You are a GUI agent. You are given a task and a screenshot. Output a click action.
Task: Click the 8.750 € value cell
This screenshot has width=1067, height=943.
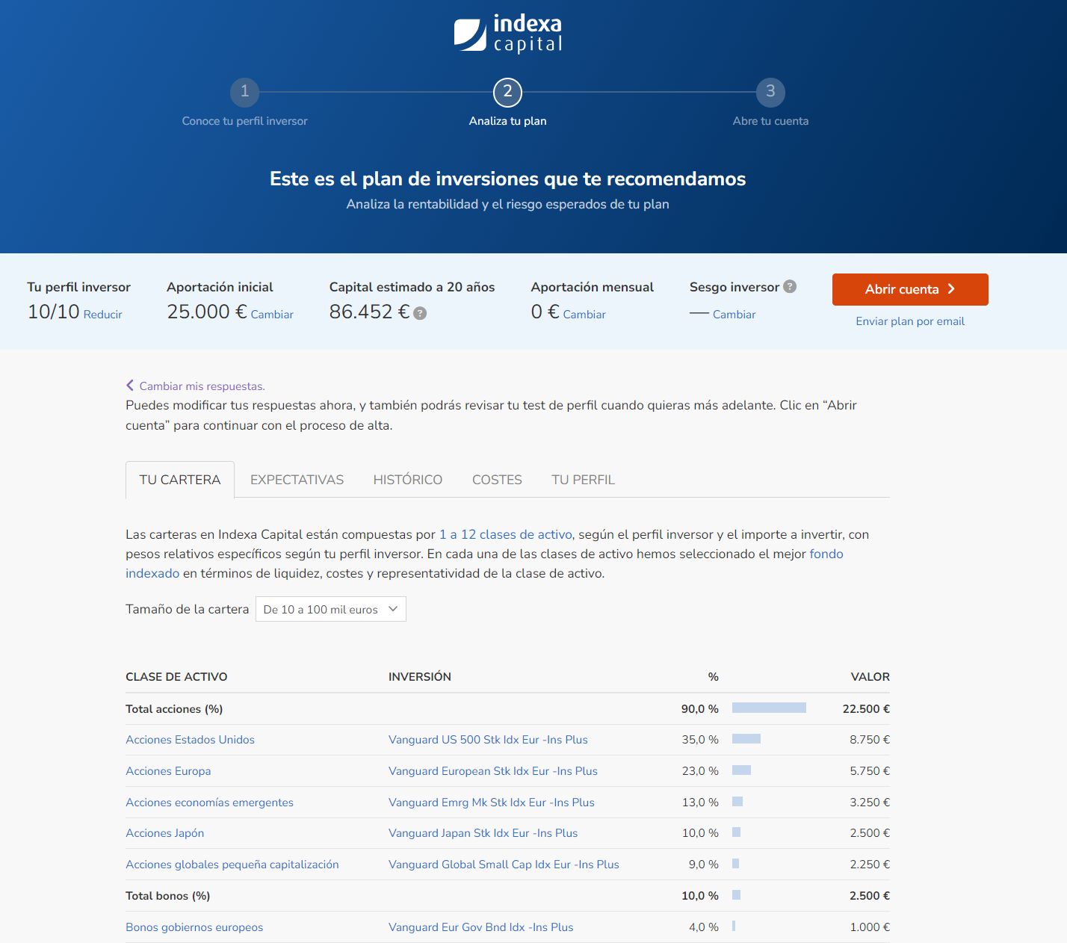[870, 740]
